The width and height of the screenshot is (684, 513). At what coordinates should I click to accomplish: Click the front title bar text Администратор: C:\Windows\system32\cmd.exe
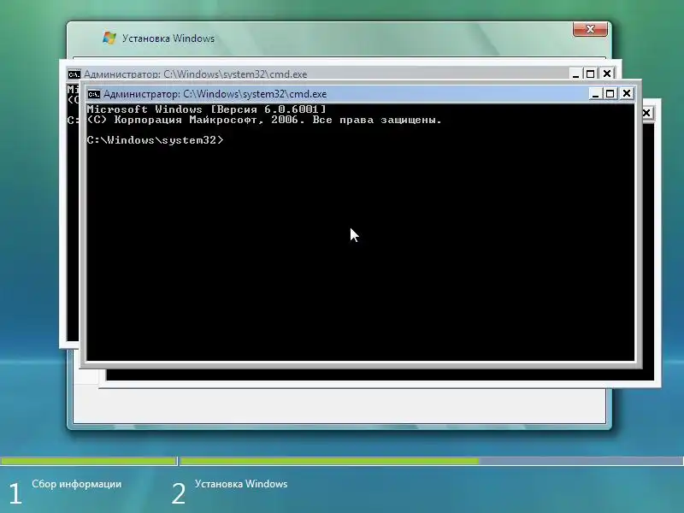pyautogui.click(x=215, y=94)
